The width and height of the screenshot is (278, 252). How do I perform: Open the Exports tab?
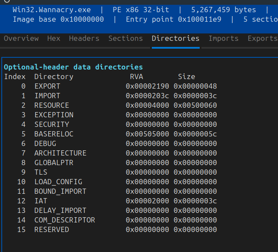[x=263, y=38]
